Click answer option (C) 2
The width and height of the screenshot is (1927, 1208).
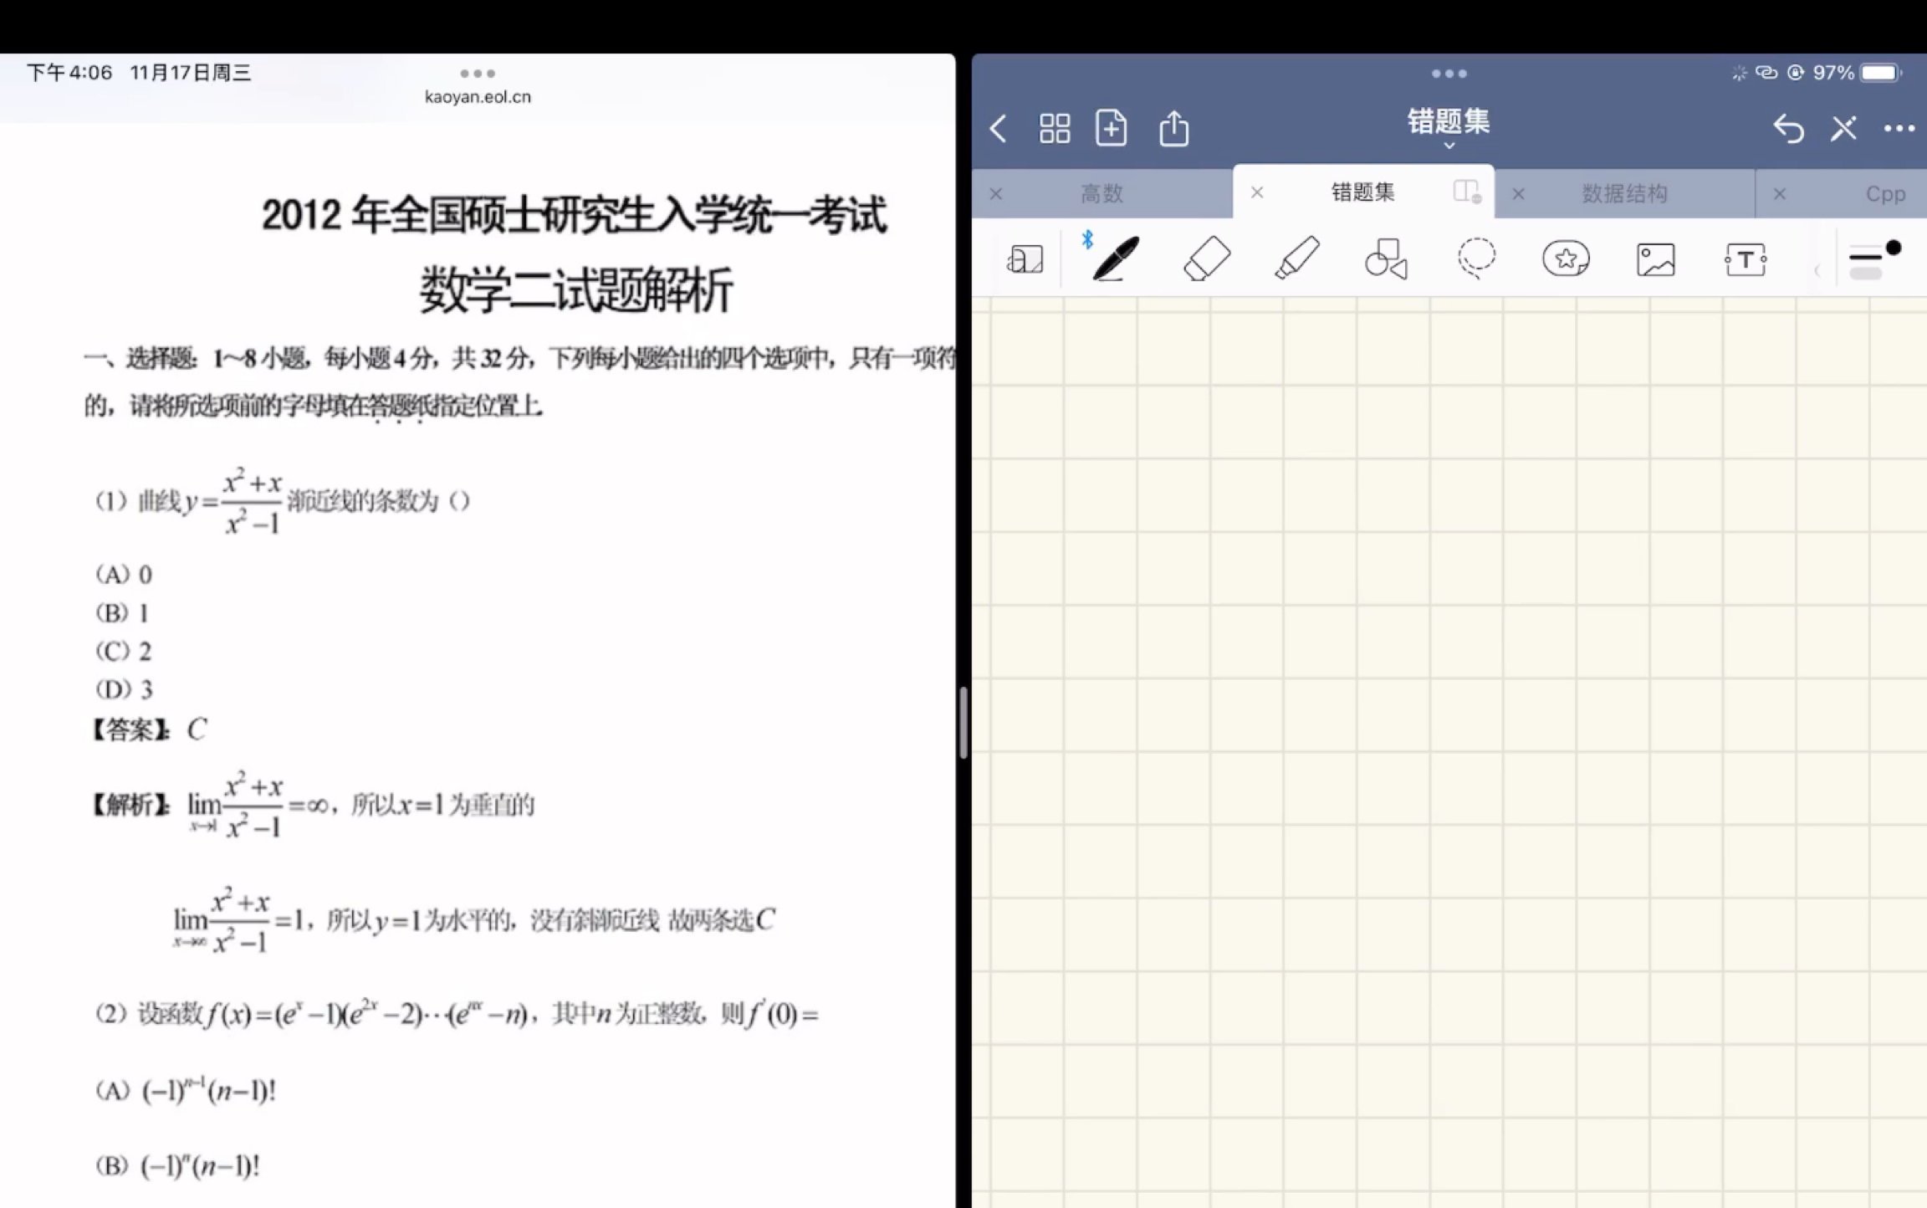point(123,651)
